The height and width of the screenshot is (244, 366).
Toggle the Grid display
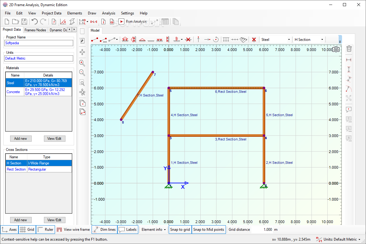[x=27, y=230]
